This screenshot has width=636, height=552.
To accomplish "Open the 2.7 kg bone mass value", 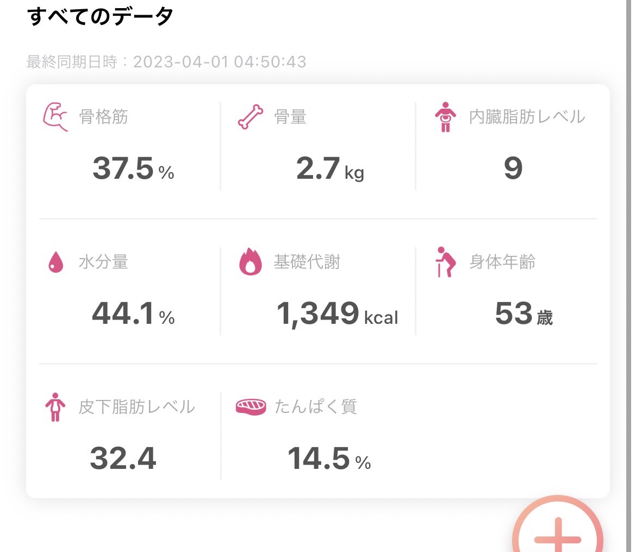I will click(x=330, y=168).
